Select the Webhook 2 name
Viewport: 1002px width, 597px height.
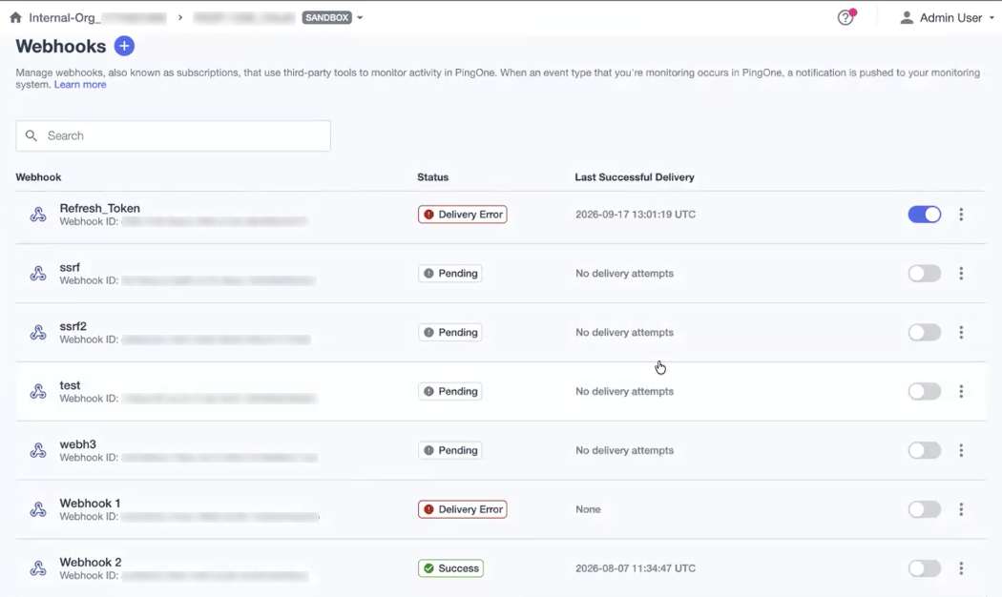click(91, 563)
